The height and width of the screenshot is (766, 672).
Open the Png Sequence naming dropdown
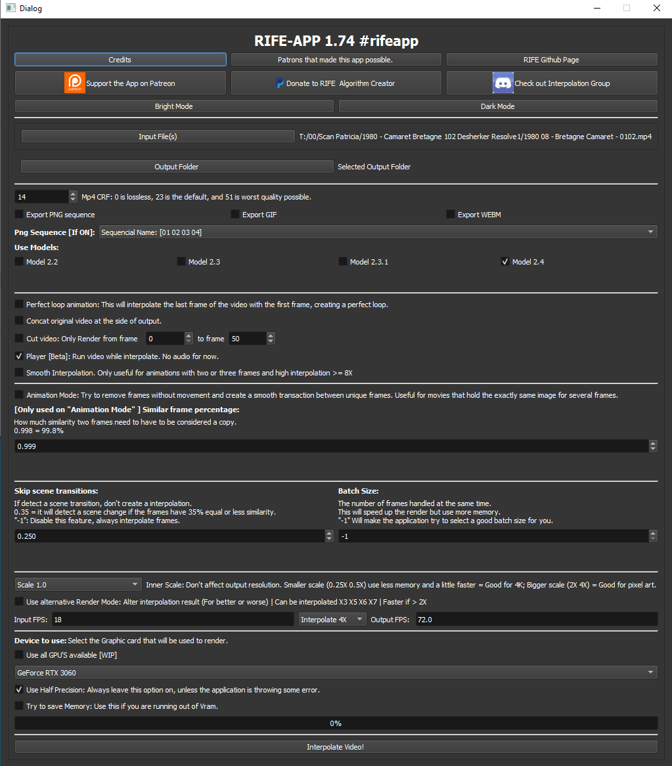(378, 232)
